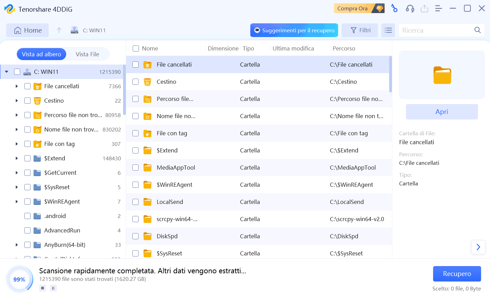This screenshot has width=490, height=298.
Task: Select the Vista ad albero tab
Action: 41,54
